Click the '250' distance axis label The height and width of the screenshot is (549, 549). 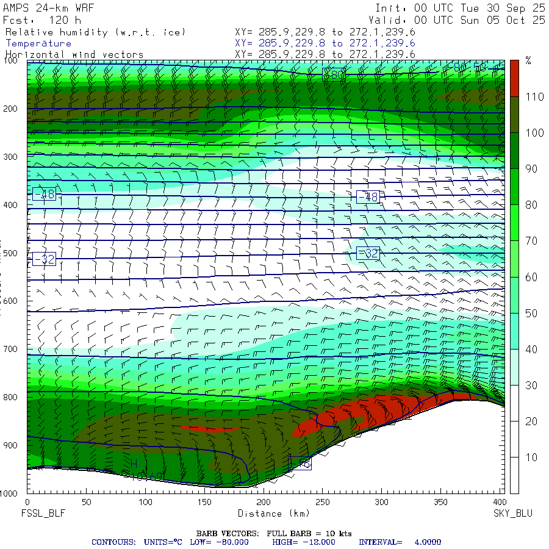(x=323, y=502)
